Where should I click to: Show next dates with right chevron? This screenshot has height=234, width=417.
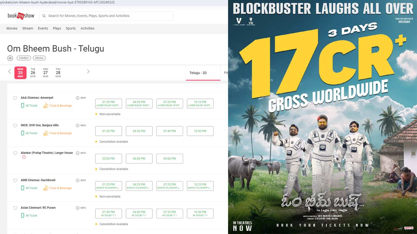pyautogui.click(x=88, y=71)
